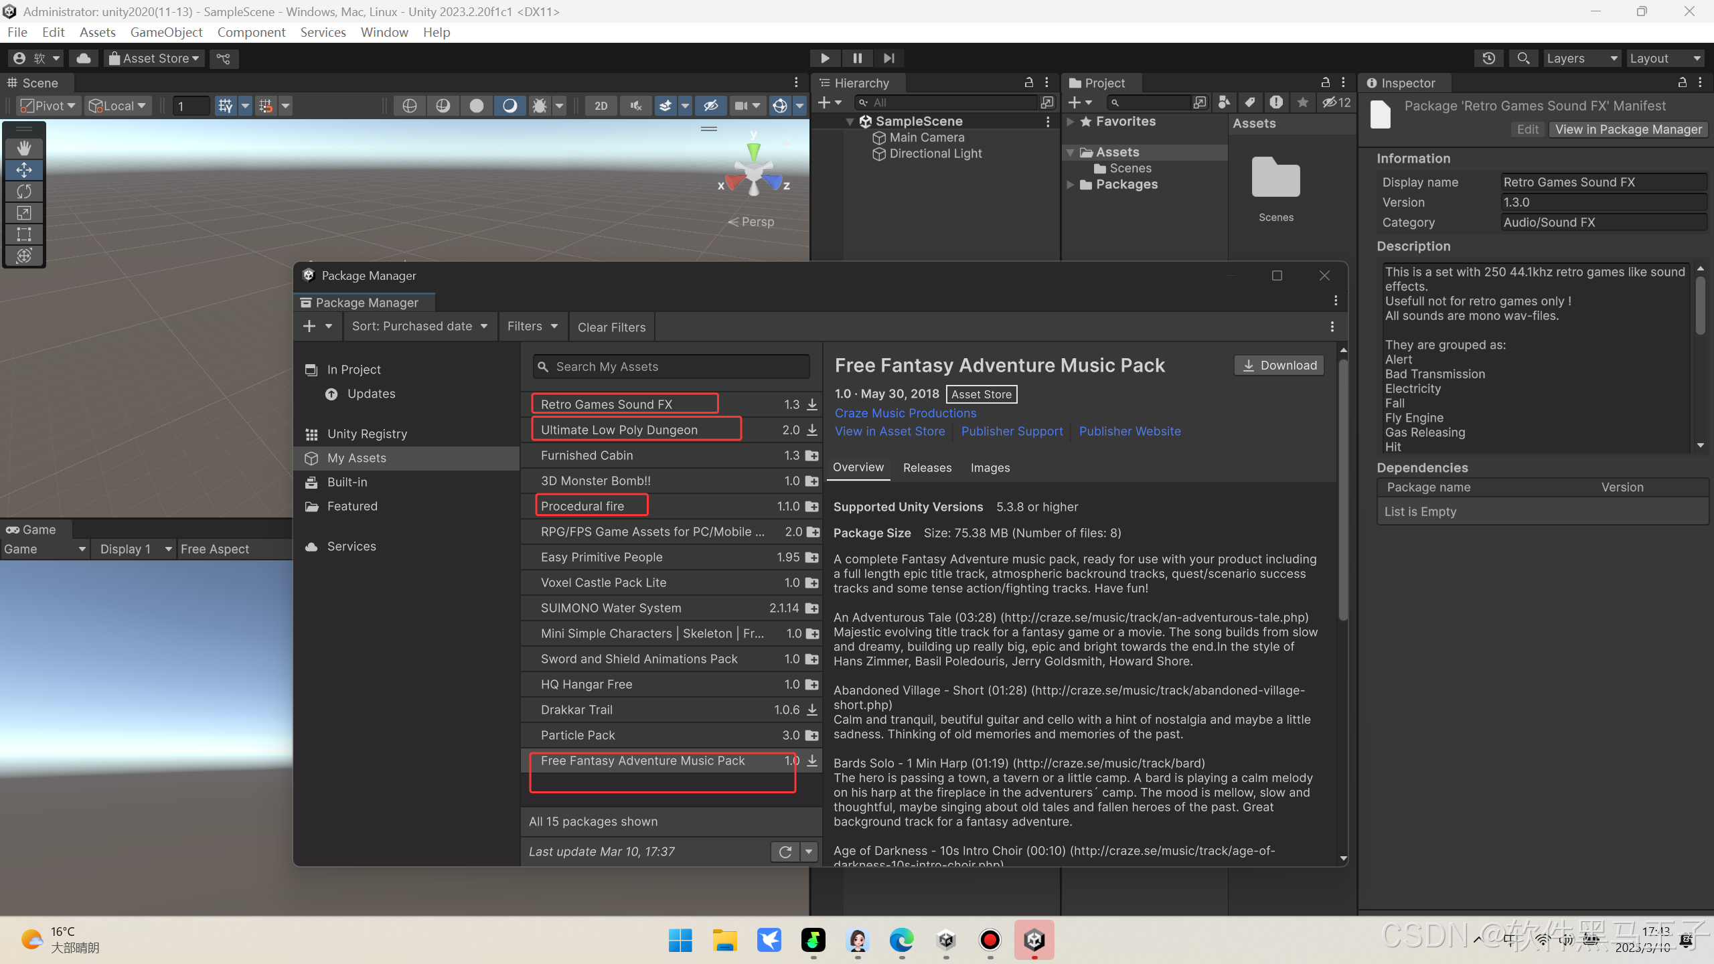This screenshot has width=1714, height=964.
Task: Click the package details vertical scrollbar
Action: click(x=1342, y=489)
